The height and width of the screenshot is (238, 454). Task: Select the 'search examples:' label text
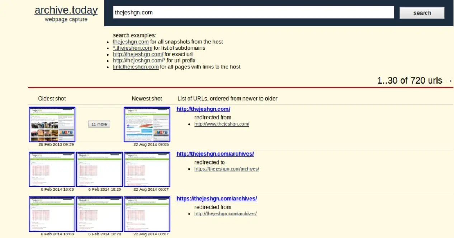point(134,35)
